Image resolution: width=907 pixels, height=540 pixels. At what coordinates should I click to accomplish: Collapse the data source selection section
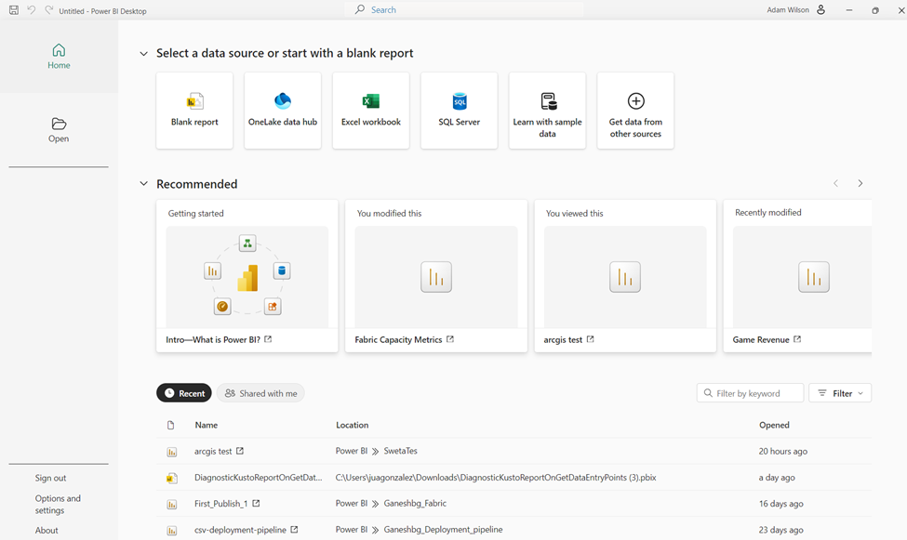(143, 54)
